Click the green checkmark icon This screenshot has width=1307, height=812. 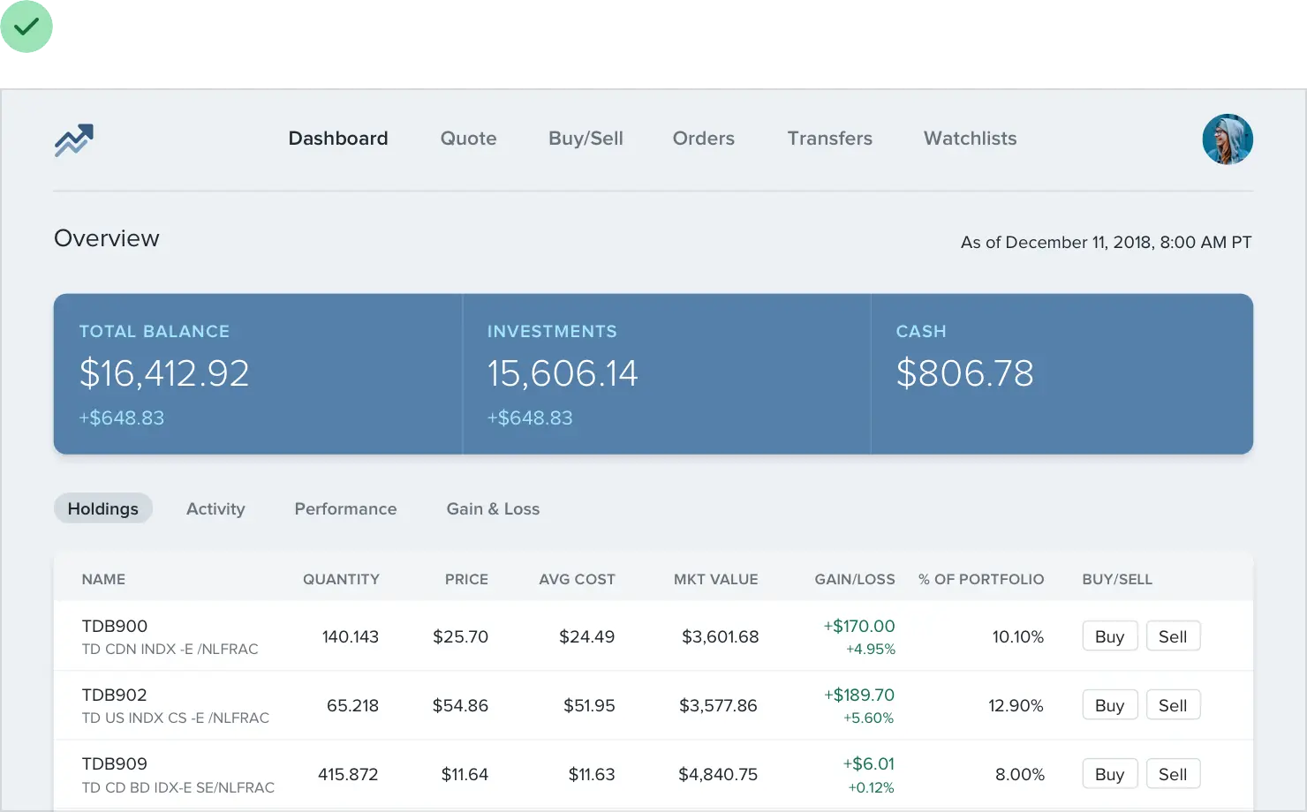click(x=27, y=27)
